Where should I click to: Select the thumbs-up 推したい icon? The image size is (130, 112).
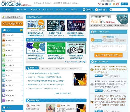(4, 75)
